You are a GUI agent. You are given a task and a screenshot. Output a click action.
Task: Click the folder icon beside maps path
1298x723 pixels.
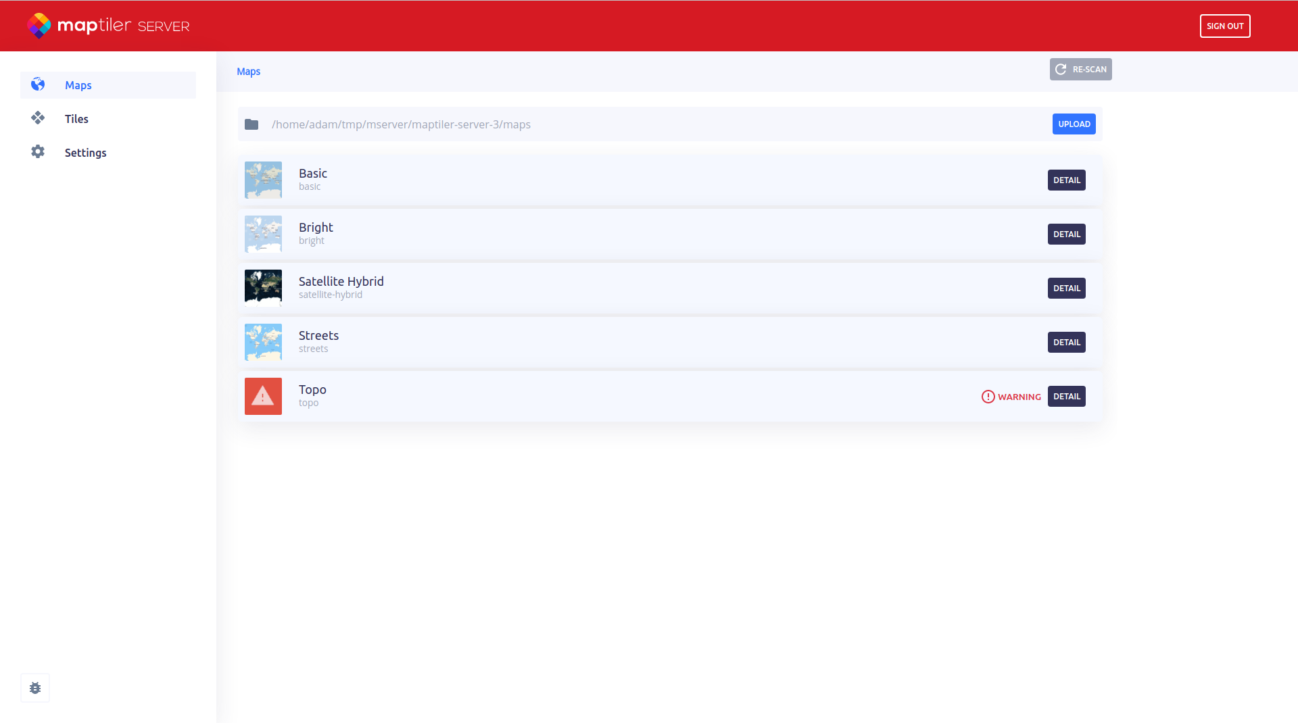coord(251,124)
